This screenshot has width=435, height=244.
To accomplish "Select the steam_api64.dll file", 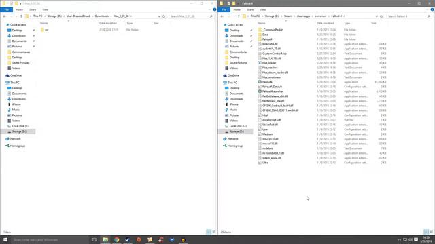I will click(x=271, y=158).
